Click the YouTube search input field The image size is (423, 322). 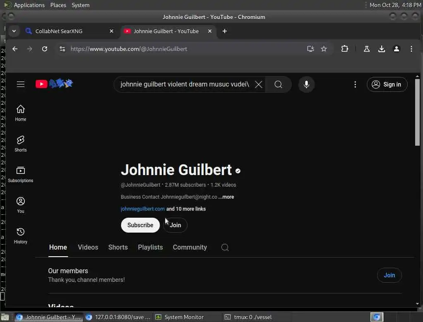185,84
